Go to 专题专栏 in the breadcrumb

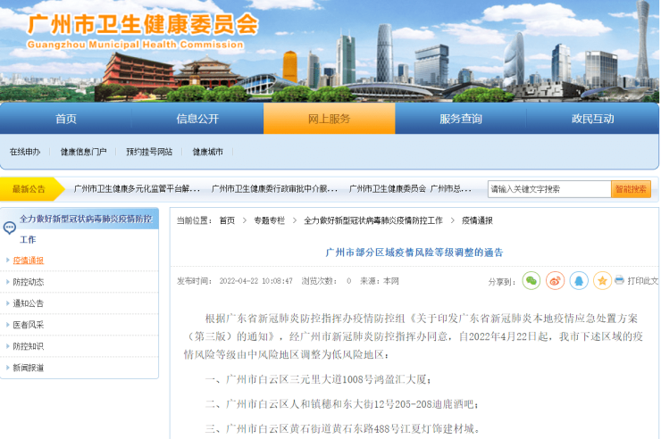[x=269, y=220]
